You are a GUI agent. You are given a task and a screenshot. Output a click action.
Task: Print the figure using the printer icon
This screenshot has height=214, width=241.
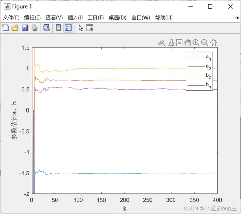[34, 28]
